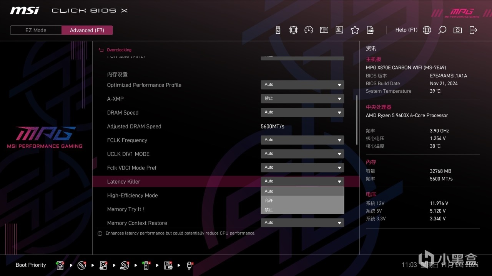
Task: Open the Fclk VDCI Mode Pref dropdown
Action: (303, 168)
